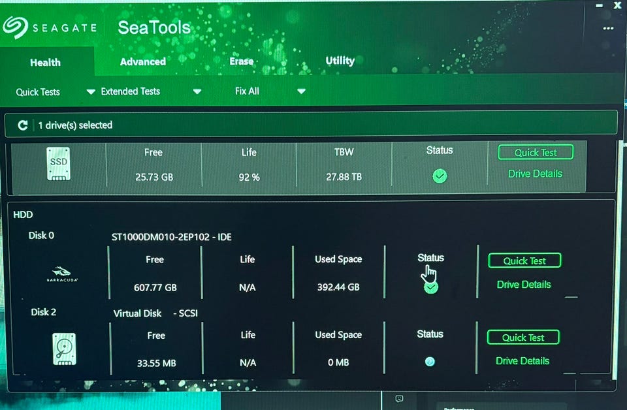
Task: Open Drive Details for Disk 2
Action: (522, 361)
